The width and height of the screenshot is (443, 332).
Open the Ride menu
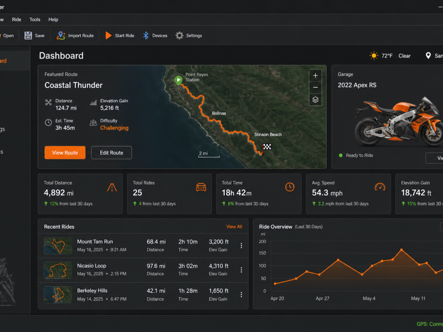(17, 19)
